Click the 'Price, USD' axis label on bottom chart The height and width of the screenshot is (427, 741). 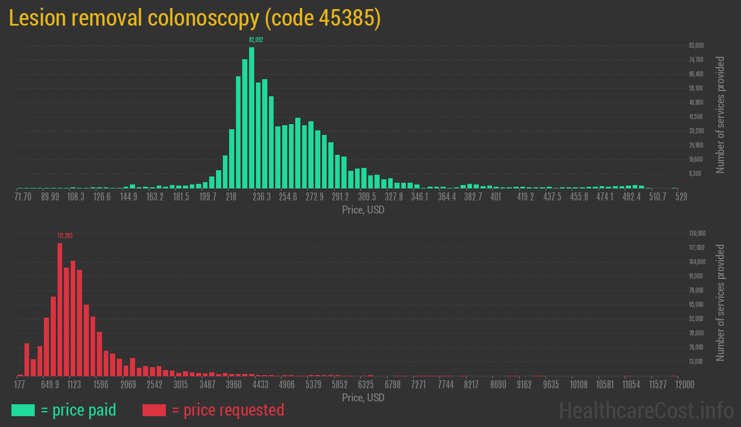[x=363, y=398]
